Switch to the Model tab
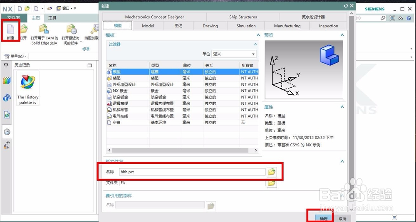416x222 pixels. [148, 26]
